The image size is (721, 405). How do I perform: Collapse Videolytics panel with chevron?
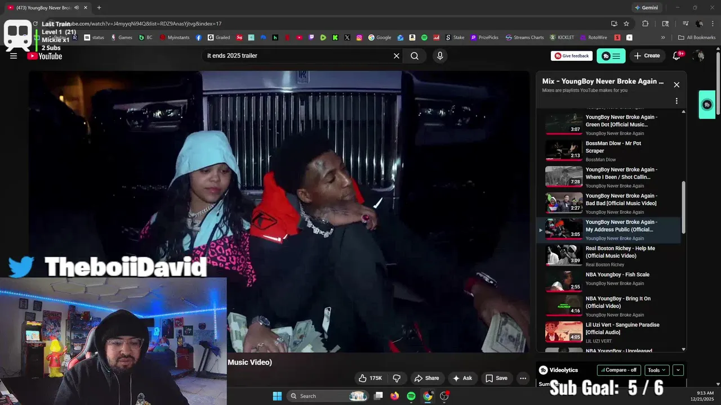(x=678, y=370)
